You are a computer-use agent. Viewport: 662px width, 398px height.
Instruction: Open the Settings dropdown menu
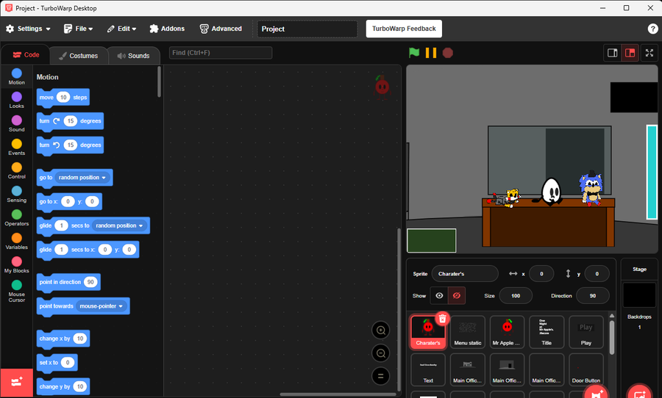pos(28,29)
